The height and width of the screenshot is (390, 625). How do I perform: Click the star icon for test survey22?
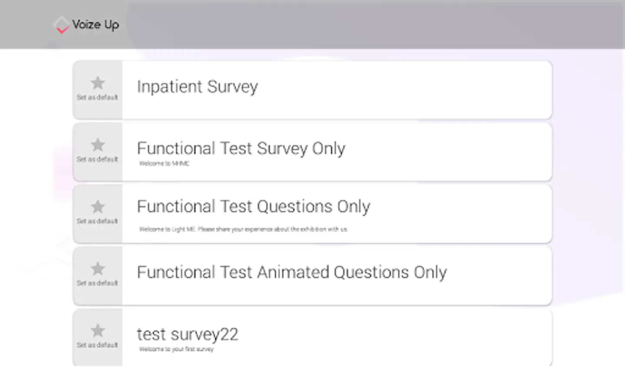(98, 330)
